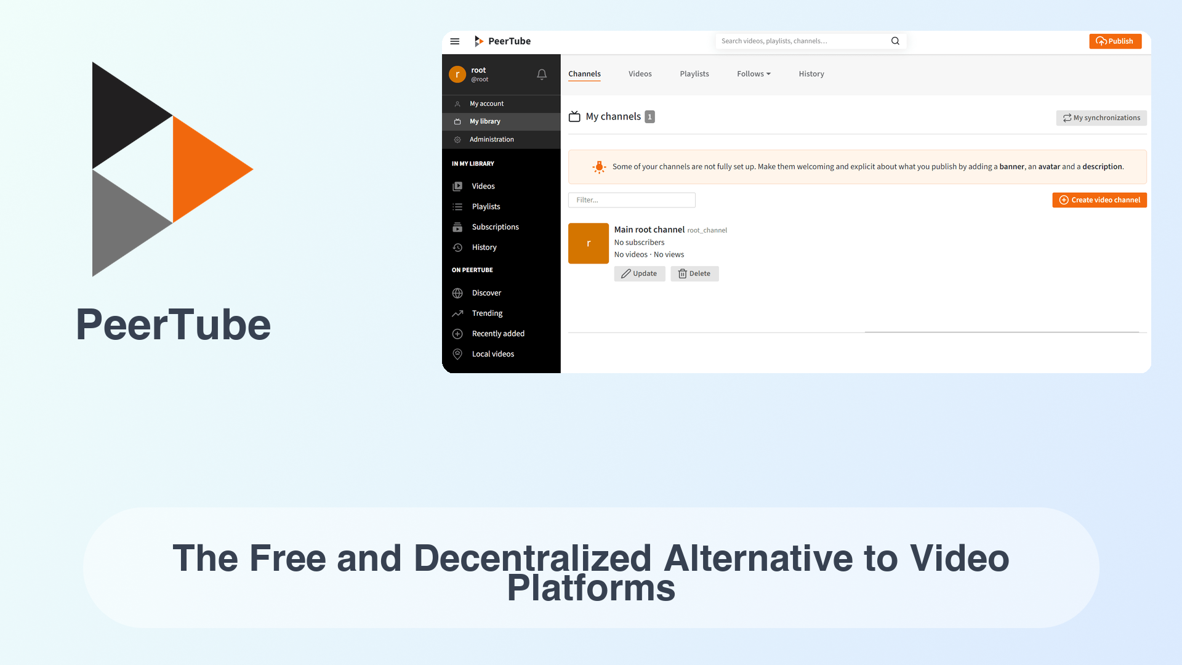Viewport: 1182px width, 665px height.
Task: Click the Trending chart icon
Action: coord(458,313)
